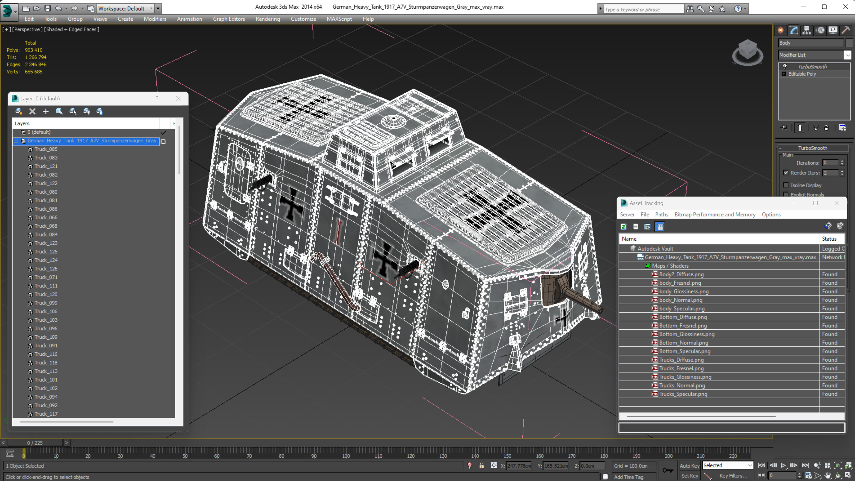The image size is (855, 481).
Task: Open the Graph Editors menu
Action: point(229,19)
